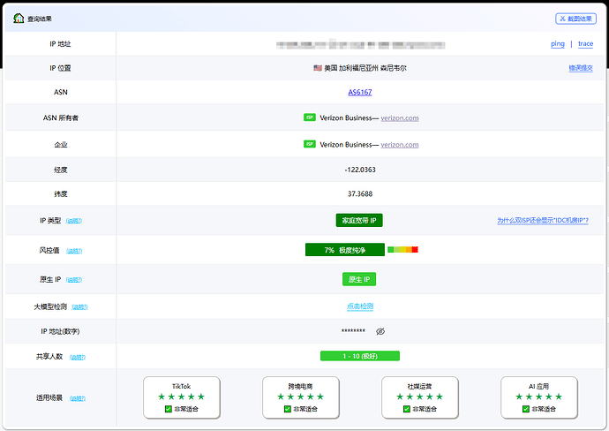Click the masked ******** numeric IP value
609x431 pixels.
coord(353,331)
